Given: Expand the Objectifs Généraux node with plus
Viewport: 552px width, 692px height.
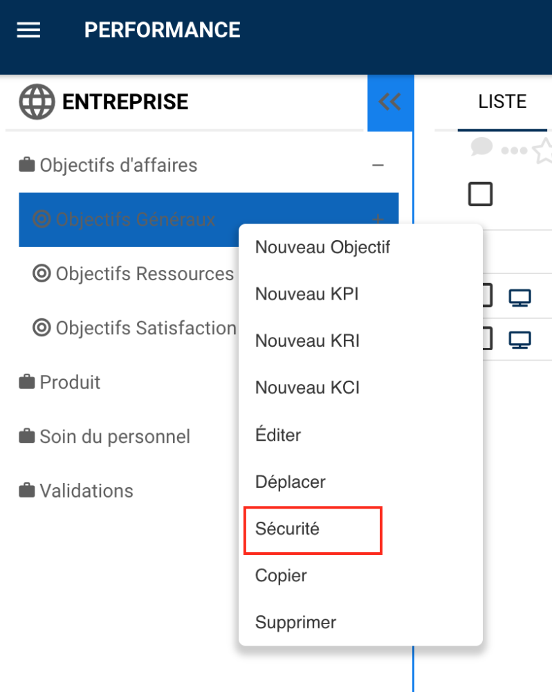Looking at the screenshot, I should (x=378, y=219).
